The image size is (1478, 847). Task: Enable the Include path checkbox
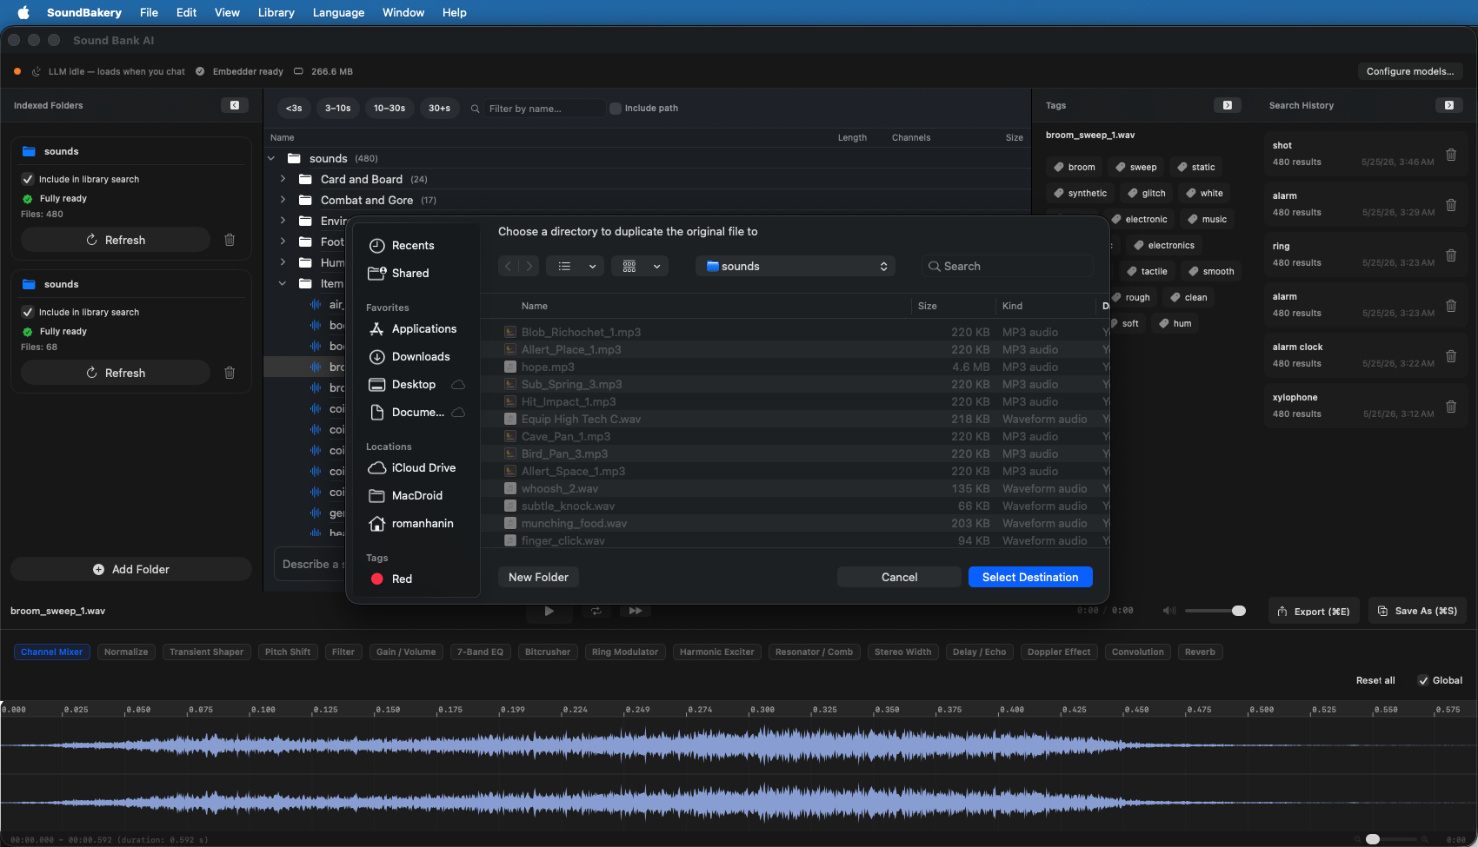(x=616, y=109)
